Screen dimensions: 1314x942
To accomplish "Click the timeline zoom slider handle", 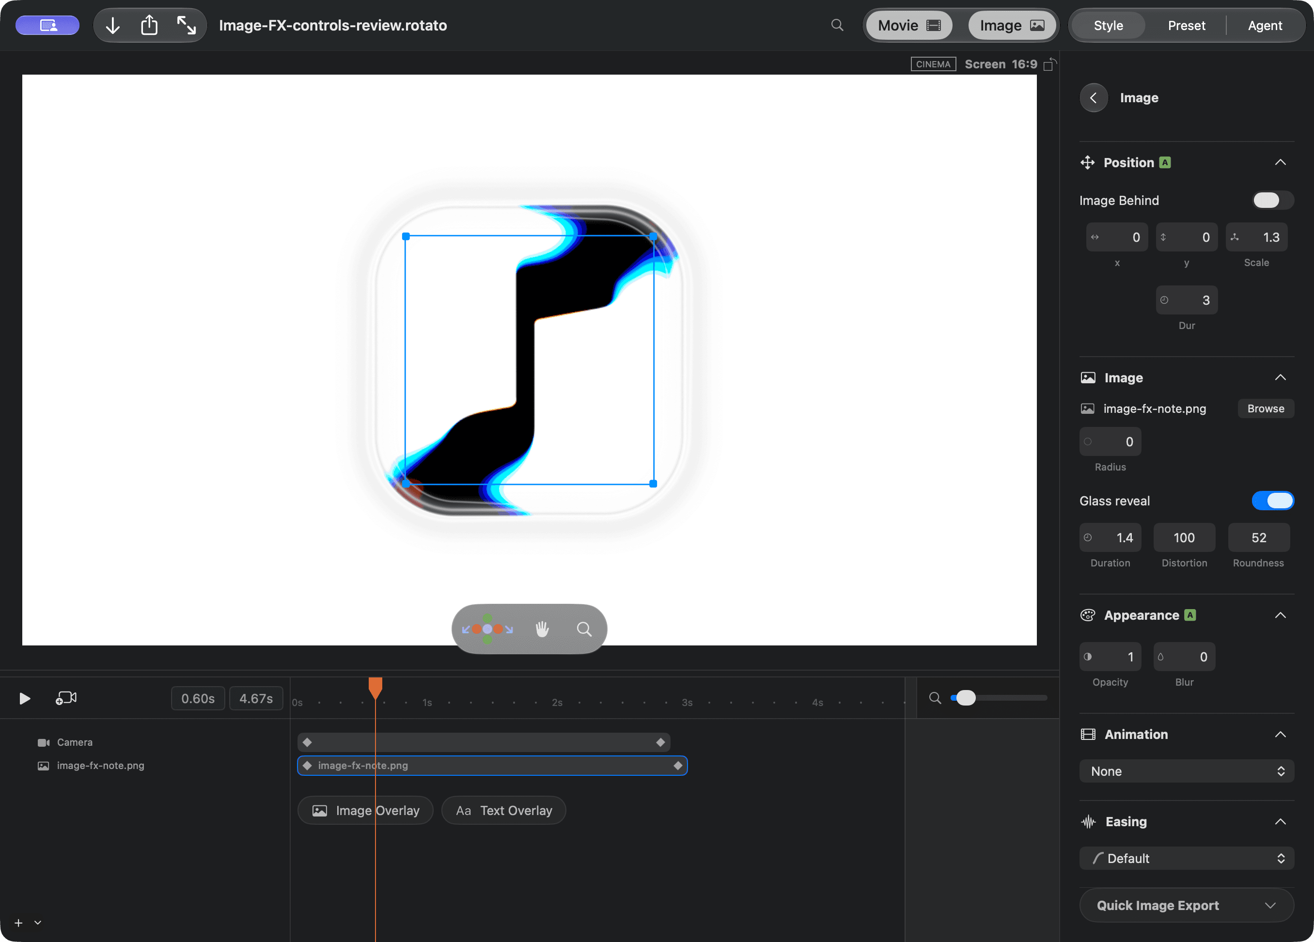I will point(965,698).
